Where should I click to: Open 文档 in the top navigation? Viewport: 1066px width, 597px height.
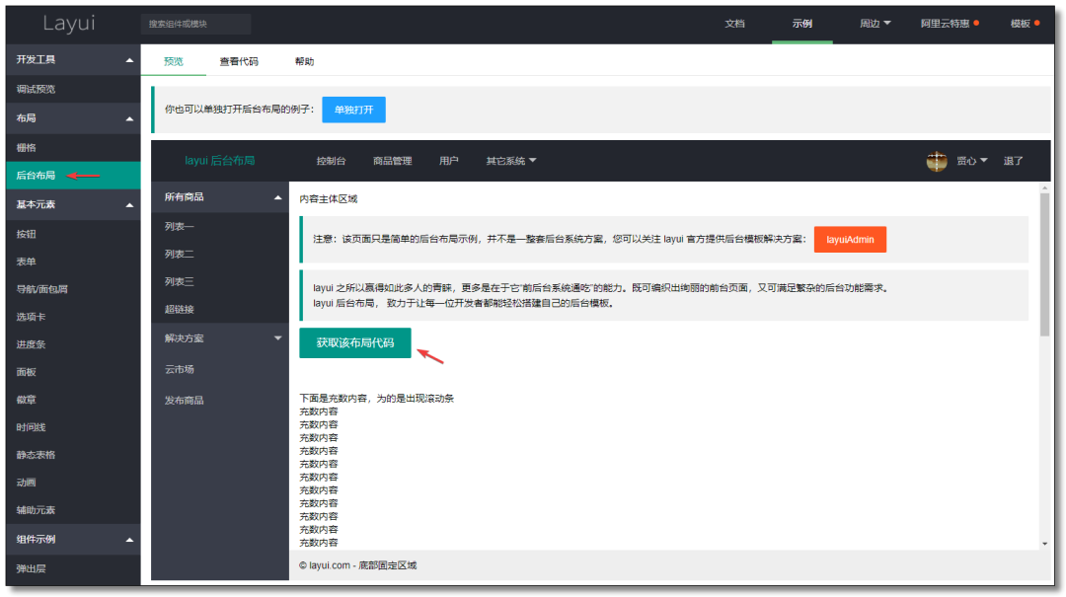[x=735, y=23]
